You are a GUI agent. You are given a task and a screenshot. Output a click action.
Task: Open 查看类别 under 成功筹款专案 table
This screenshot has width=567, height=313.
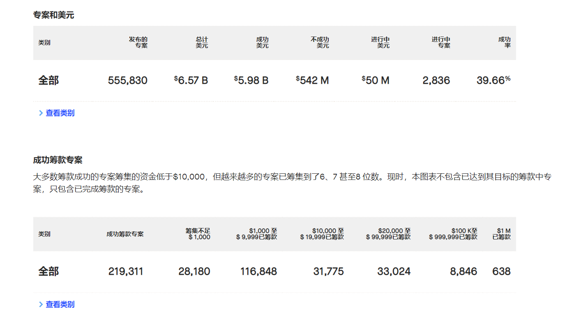coord(60,304)
